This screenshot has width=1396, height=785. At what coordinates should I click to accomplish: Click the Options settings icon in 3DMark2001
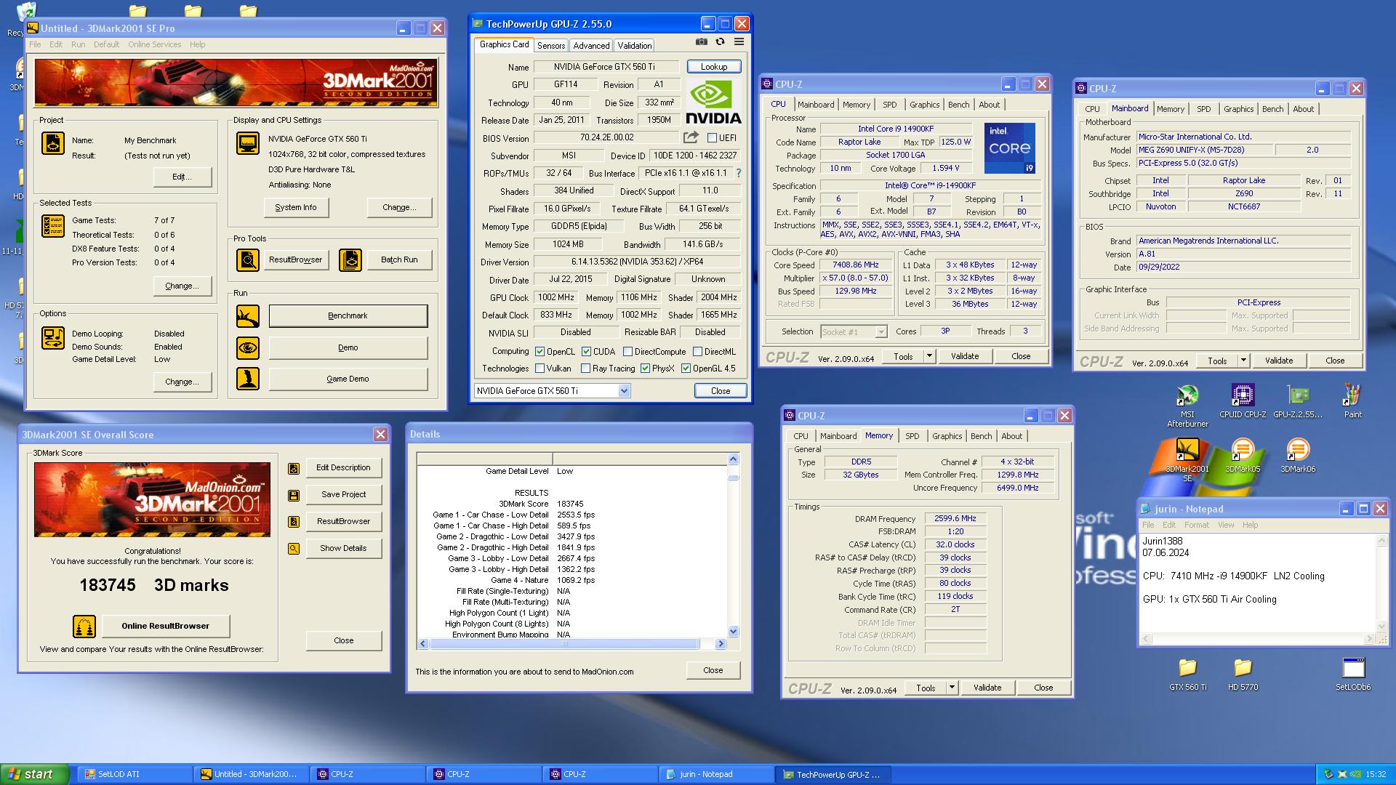click(x=52, y=338)
